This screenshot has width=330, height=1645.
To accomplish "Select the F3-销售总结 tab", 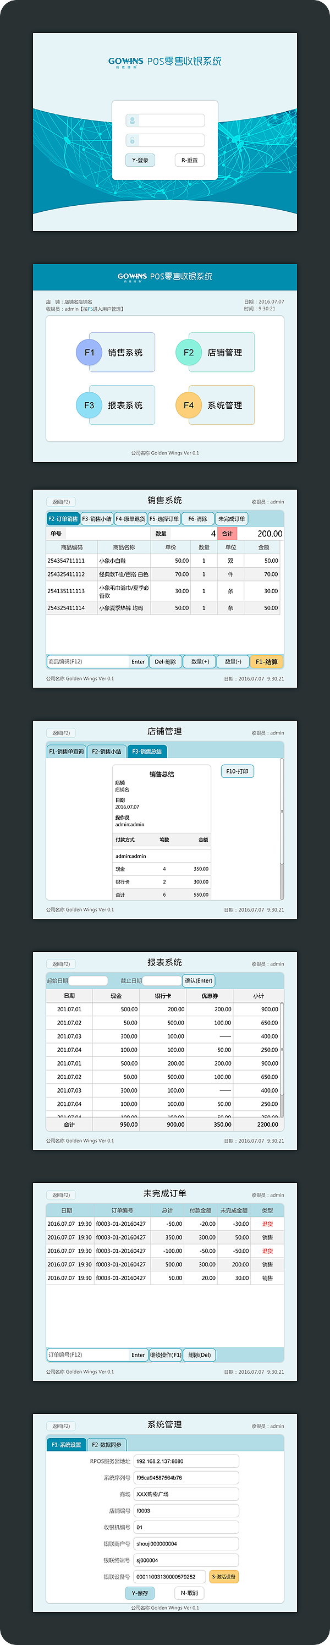I will [147, 752].
